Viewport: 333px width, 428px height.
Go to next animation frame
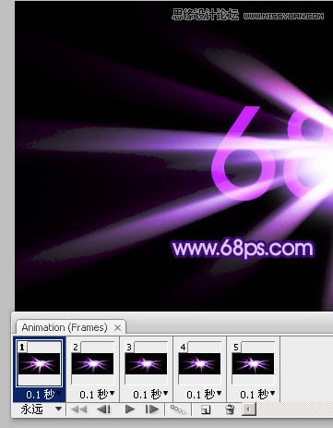point(152,410)
